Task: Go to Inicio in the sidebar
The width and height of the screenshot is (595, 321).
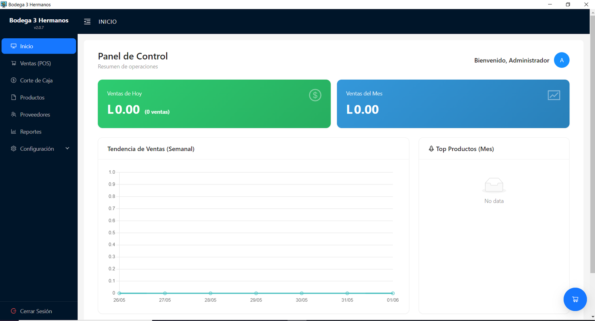Action: tap(39, 46)
